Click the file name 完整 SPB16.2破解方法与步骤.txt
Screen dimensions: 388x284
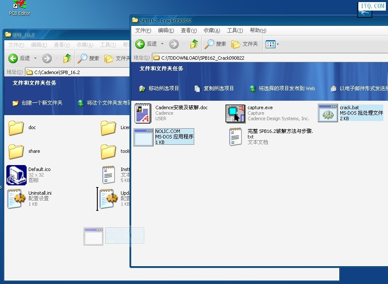(x=281, y=134)
